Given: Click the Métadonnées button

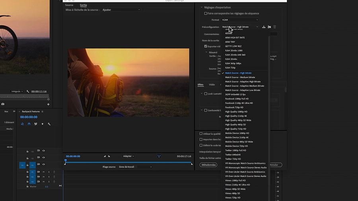Looking at the screenshot, I should [x=208, y=165].
